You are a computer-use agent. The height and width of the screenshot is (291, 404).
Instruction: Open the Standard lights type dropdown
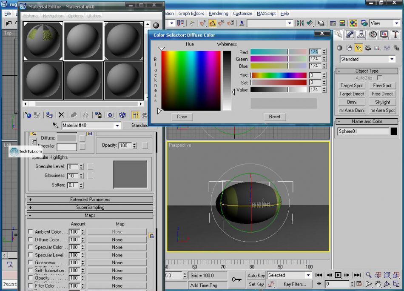tap(392, 59)
